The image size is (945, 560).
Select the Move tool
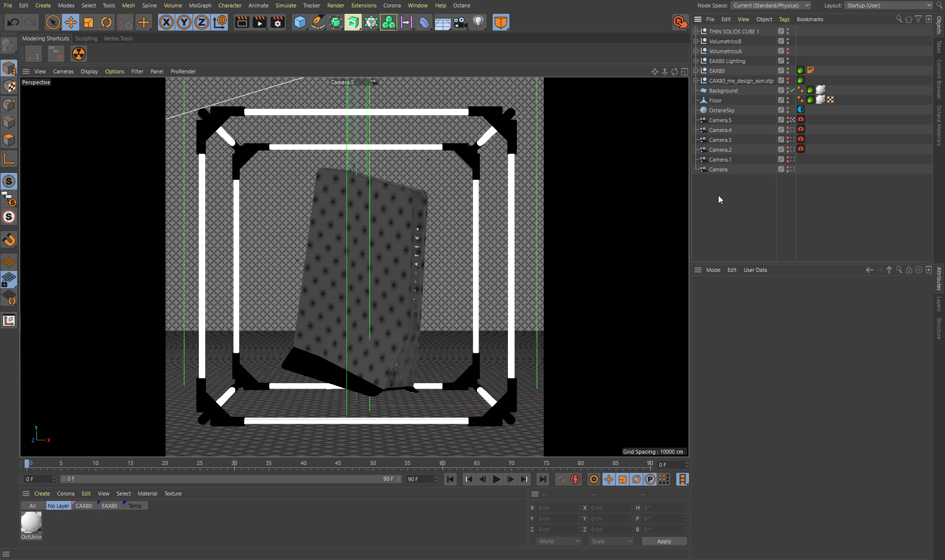tap(71, 22)
